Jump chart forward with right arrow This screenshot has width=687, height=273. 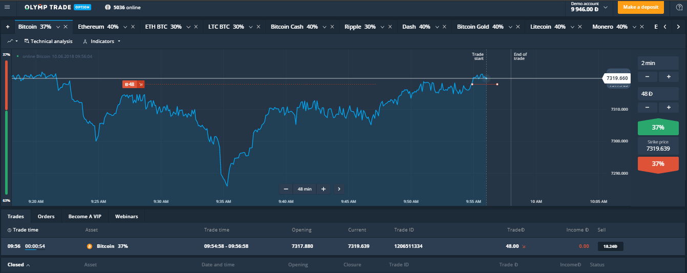(339, 189)
